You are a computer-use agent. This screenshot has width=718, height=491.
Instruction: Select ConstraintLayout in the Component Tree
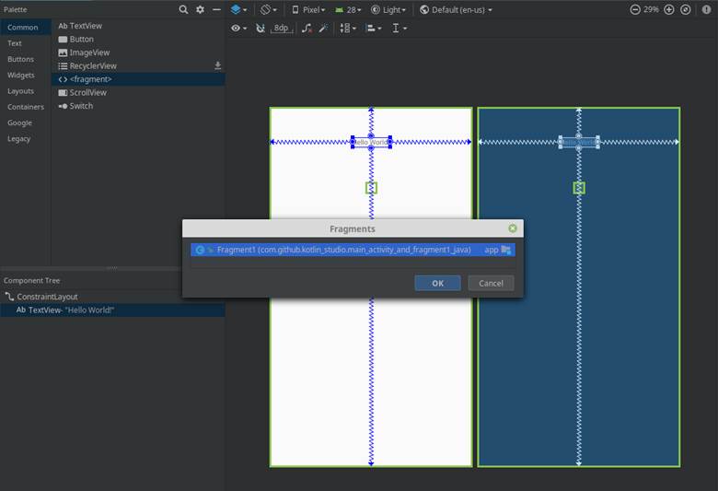48,297
